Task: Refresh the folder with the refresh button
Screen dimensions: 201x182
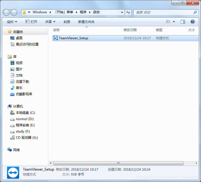Action: point(128,12)
